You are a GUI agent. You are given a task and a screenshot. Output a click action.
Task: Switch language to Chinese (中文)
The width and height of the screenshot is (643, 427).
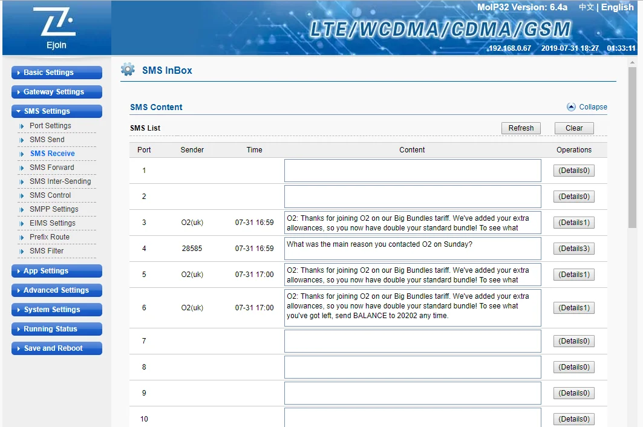pyautogui.click(x=586, y=7)
